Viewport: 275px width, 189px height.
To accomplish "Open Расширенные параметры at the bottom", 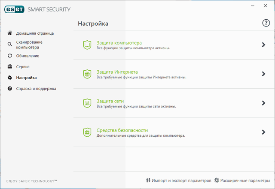I will [244, 180].
